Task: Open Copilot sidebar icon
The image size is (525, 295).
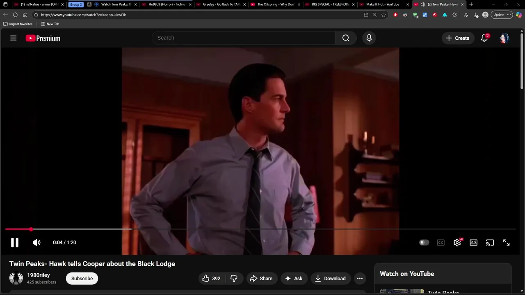Action: coord(519,15)
